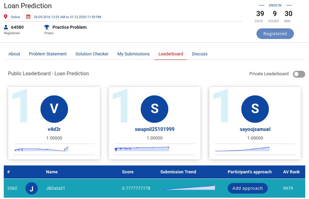This screenshot has width=309, height=199.
Task: Open the sayoojsamuel profile link
Action: pyautogui.click(x=255, y=130)
